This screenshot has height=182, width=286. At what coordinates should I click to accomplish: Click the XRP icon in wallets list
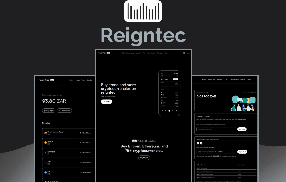[x=45, y=163]
